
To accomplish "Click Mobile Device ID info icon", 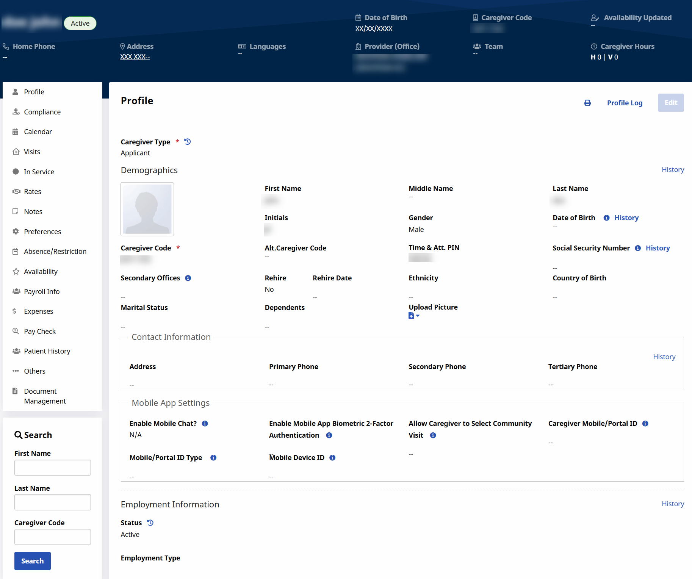I will click(332, 458).
